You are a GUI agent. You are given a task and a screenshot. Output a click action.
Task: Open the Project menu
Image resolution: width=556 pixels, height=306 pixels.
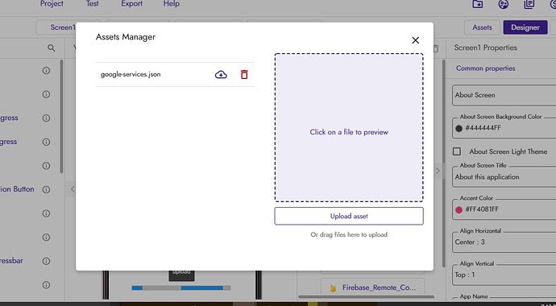point(52,4)
